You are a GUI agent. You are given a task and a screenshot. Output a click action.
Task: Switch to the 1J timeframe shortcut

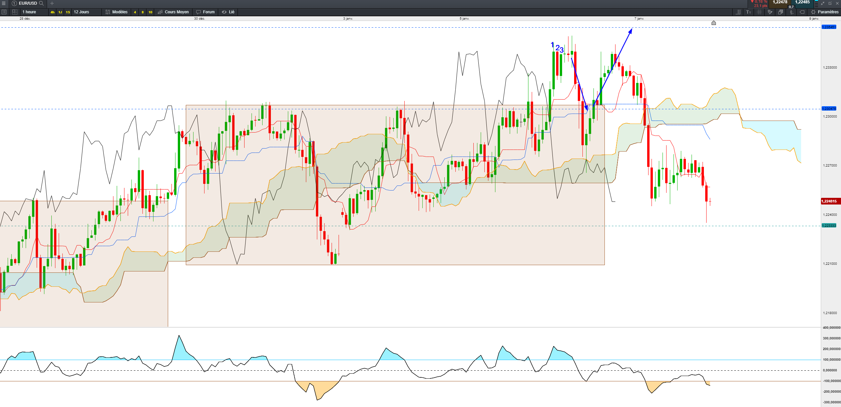(60, 12)
